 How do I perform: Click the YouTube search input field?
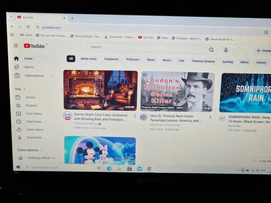(x=145, y=47)
